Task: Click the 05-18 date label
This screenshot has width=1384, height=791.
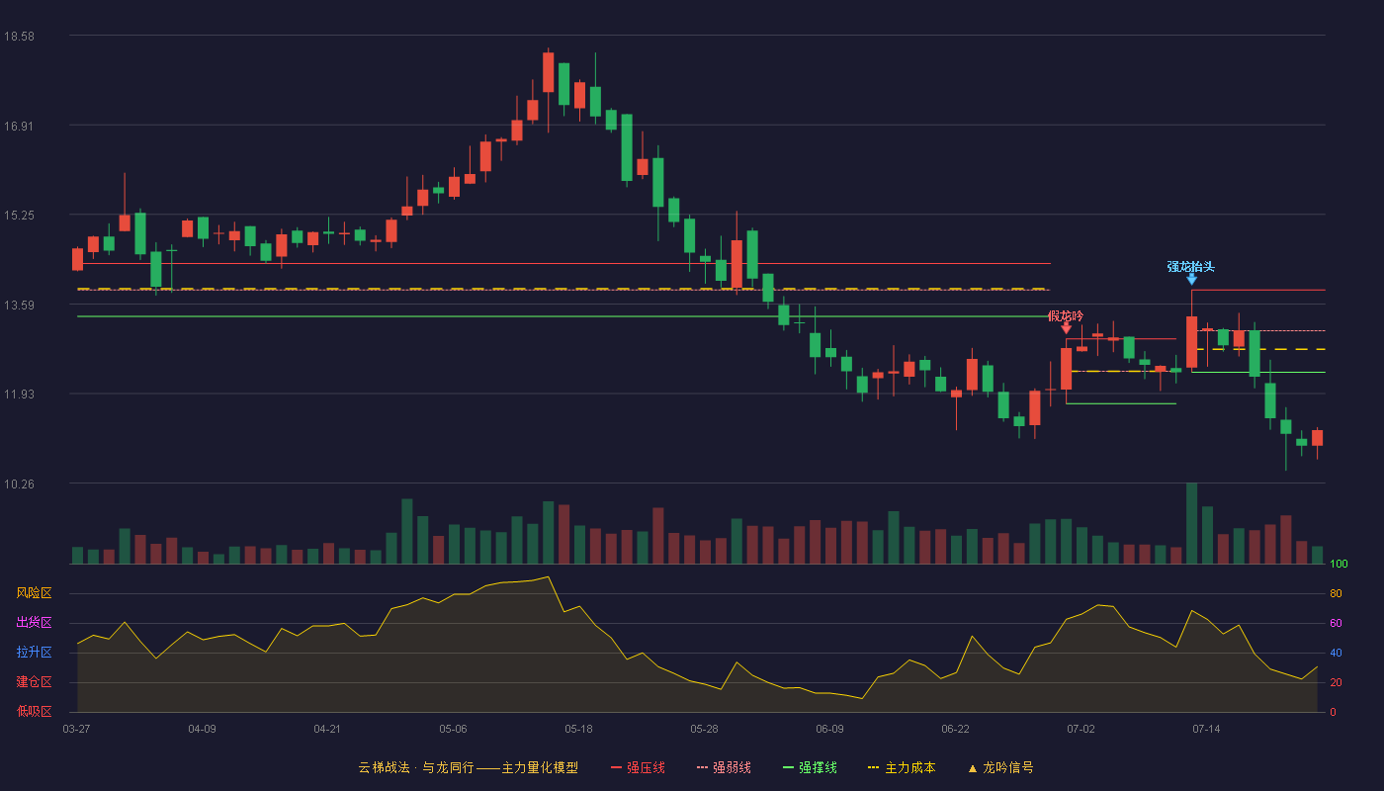Action: tap(578, 729)
